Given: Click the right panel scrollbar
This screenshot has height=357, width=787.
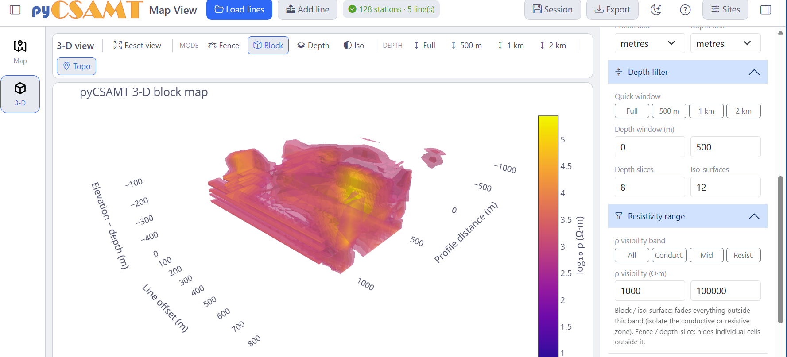Looking at the screenshot, I should point(780,250).
